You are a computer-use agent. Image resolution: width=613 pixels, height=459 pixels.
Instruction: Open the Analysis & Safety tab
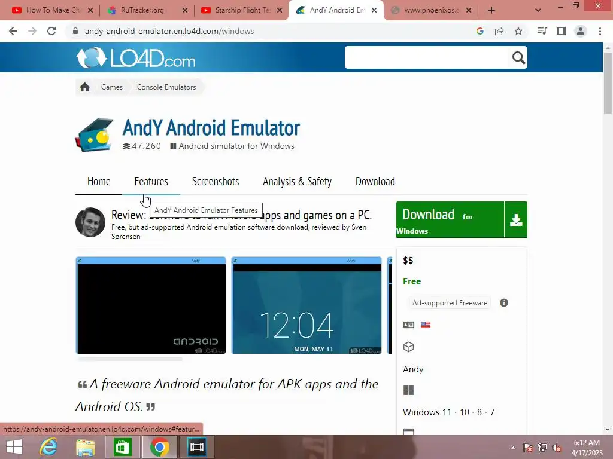click(x=297, y=182)
